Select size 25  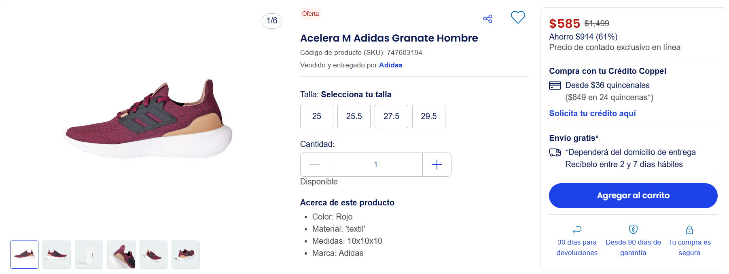click(x=317, y=117)
